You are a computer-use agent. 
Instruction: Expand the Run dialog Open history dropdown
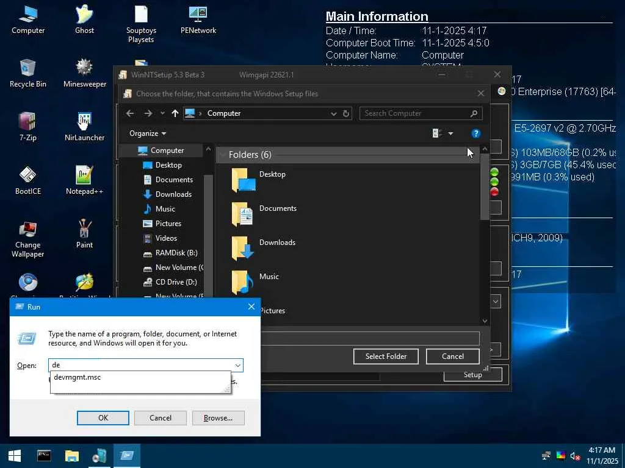[237, 365]
